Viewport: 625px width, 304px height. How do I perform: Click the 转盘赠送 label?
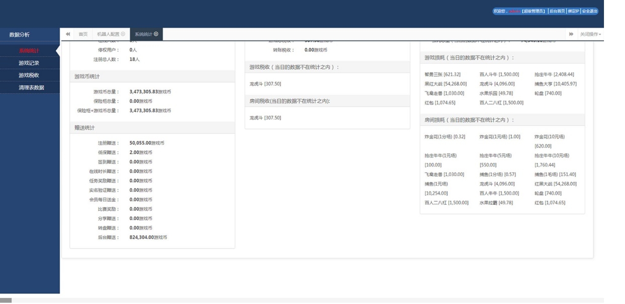[x=109, y=228]
